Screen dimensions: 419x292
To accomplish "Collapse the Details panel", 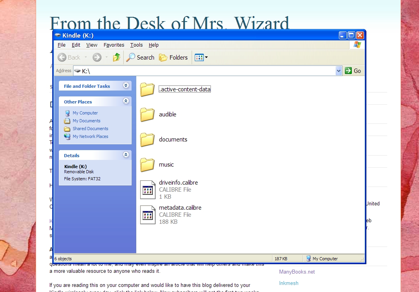I will click(126, 155).
